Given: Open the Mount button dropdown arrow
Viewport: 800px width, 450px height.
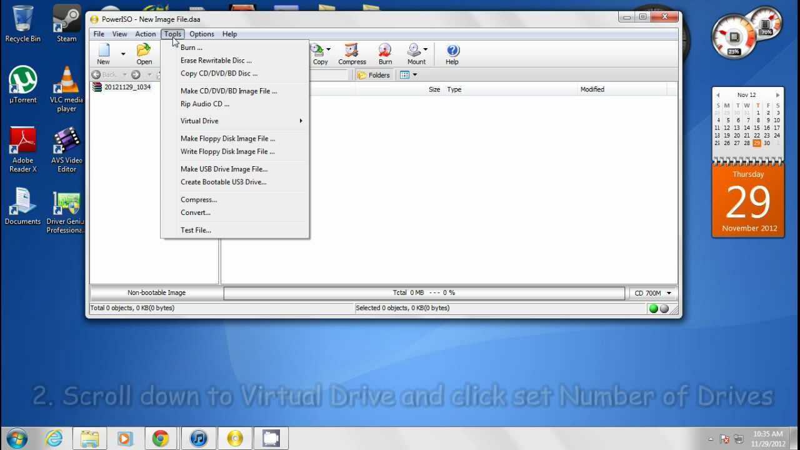Looking at the screenshot, I should point(425,49).
